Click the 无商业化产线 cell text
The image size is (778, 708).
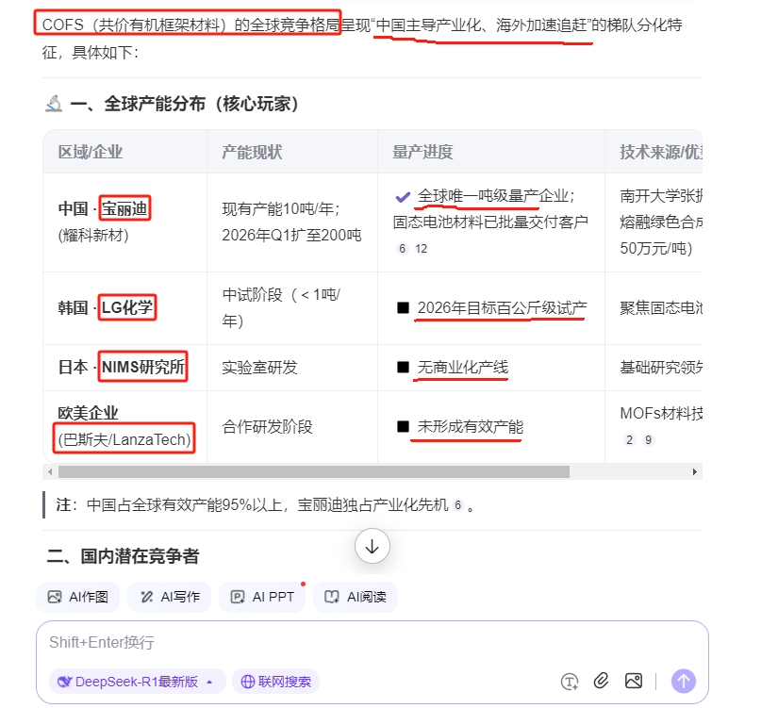click(x=462, y=367)
